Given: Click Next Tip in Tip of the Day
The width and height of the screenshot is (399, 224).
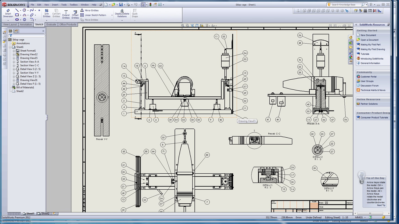Looking at the screenshot, I should pos(381,205).
